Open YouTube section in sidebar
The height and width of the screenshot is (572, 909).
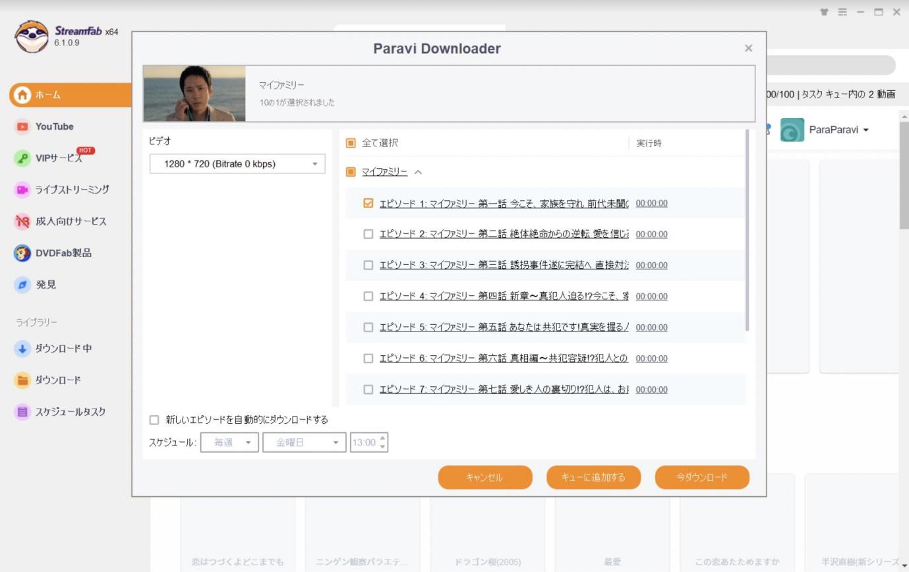point(55,127)
